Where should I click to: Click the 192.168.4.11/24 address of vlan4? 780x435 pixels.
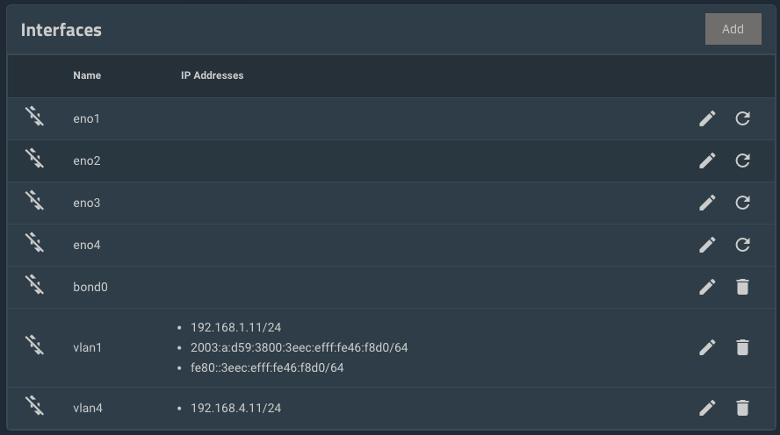(x=235, y=408)
